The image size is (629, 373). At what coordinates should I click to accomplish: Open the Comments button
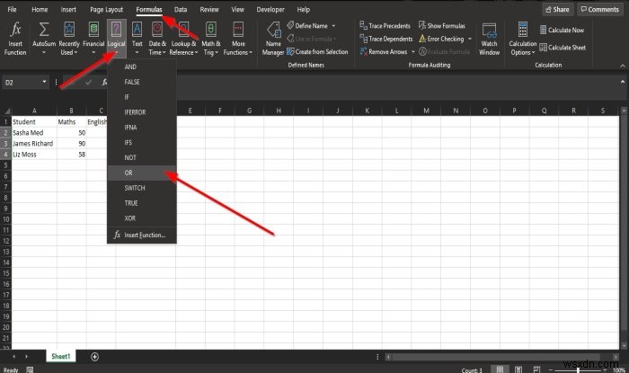click(x=600, y=9)
